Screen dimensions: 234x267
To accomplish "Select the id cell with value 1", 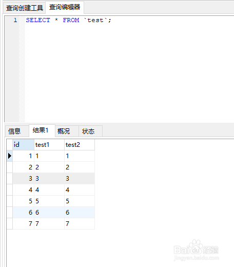I will coord(23,156).
